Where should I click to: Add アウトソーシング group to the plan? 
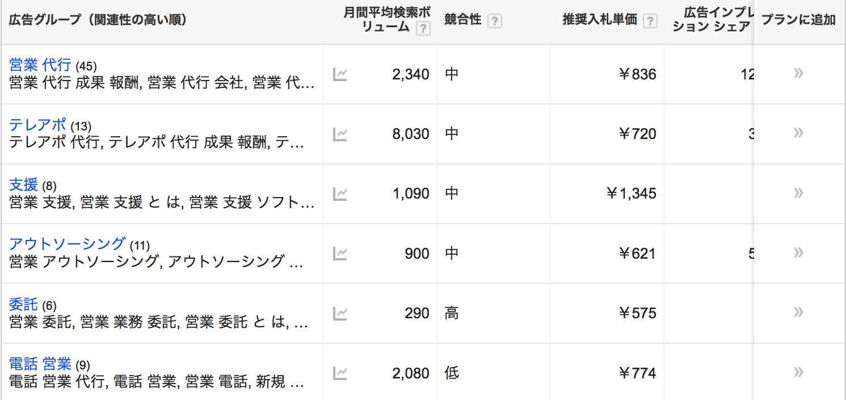coord(798,252)
